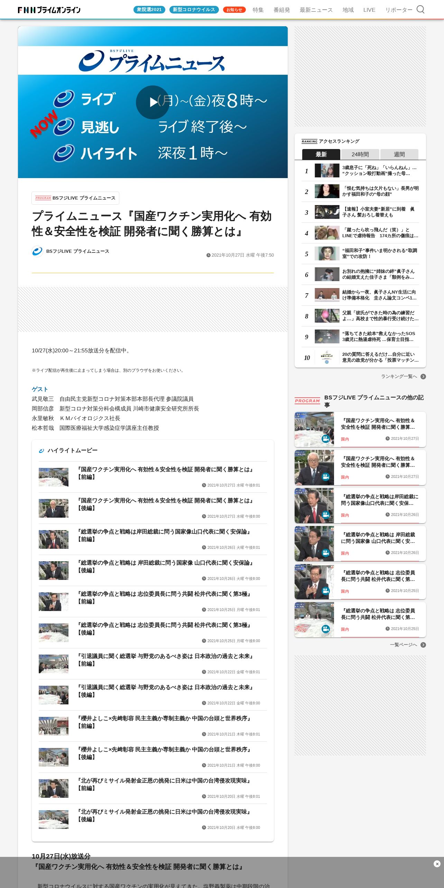This screenshot has height=888, width=444.
Task: Open ranking 4 LINEで虐待報告 article
Action: [x=360, y=233]
